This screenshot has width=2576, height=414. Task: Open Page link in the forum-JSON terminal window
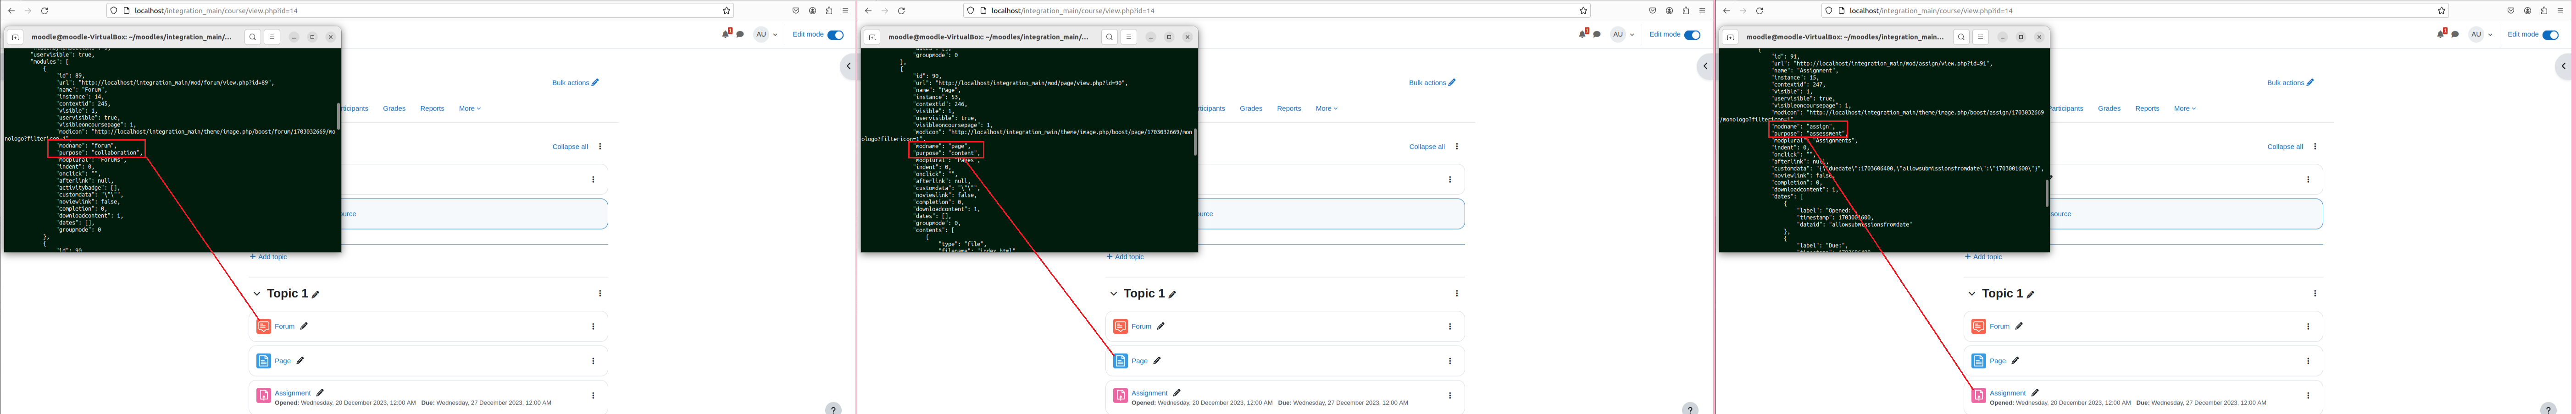click(283, 361)
